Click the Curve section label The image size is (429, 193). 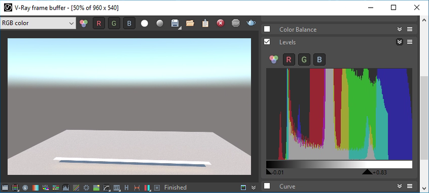288,186
